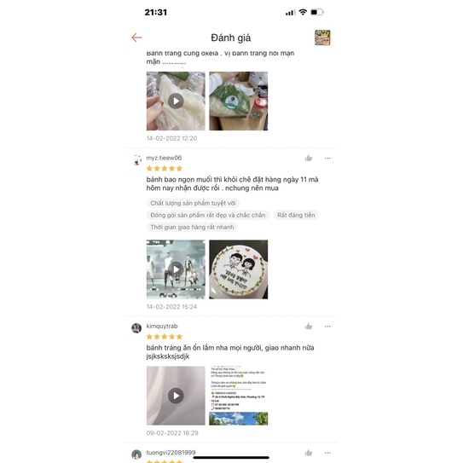Open the text screenshot image from kimquytrab

pyautogui.click(x=239, y=396)
